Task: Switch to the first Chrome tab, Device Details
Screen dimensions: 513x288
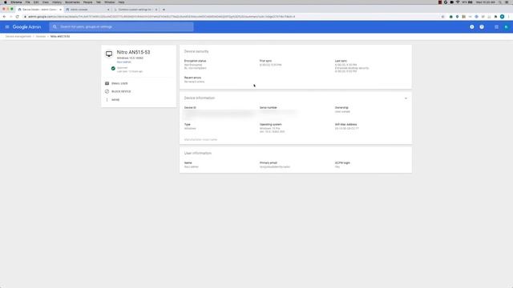Action: pos(39,10)
